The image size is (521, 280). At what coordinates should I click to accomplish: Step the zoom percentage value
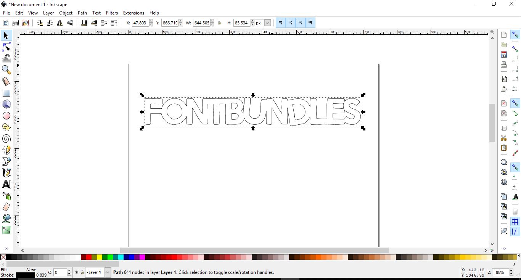tap(511, 272)
